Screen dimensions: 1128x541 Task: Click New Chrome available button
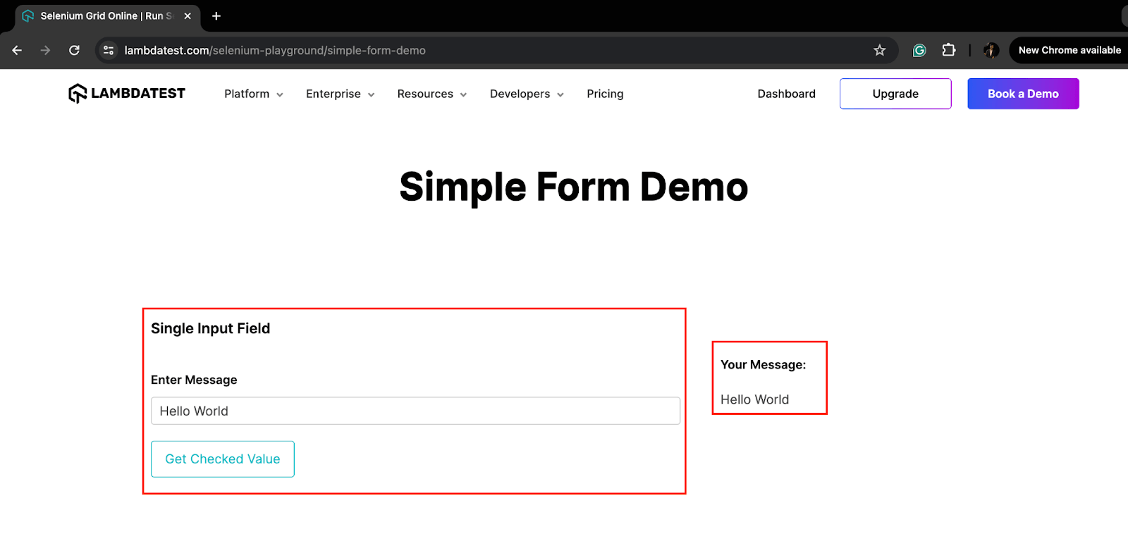point(1069,50)
